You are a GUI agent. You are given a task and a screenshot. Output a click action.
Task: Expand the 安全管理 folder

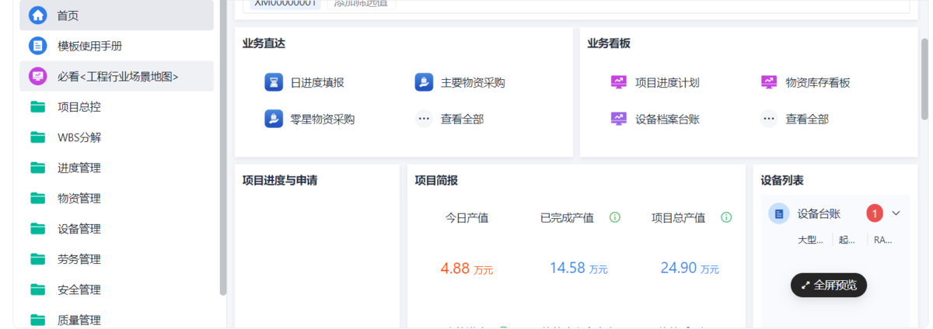pyautogui.click(x=117, y=289)
